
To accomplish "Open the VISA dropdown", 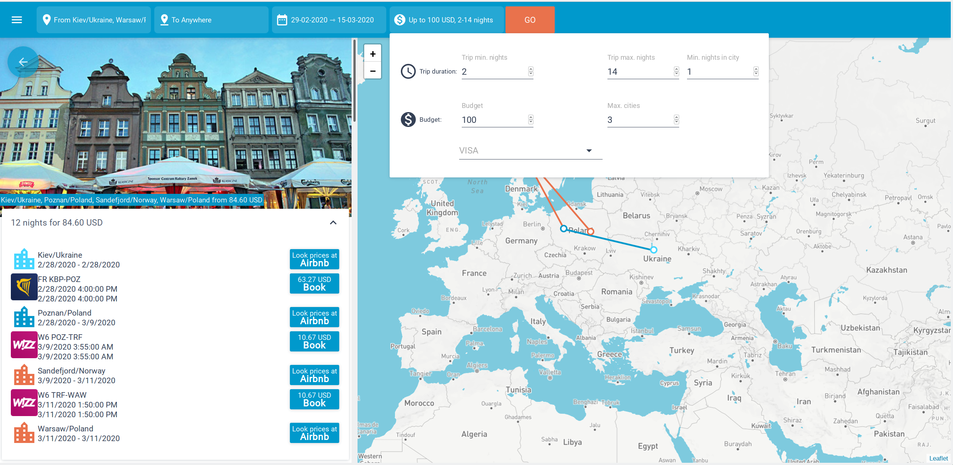I will 589,151.
